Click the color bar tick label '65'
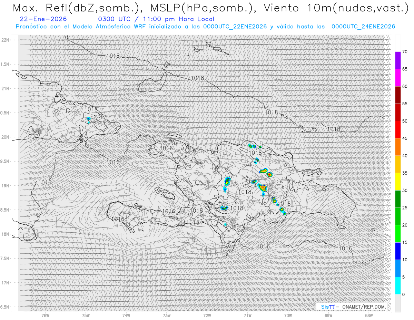This screenshot has height=320, width=414. pyautogui.click(x=405, y=69)
